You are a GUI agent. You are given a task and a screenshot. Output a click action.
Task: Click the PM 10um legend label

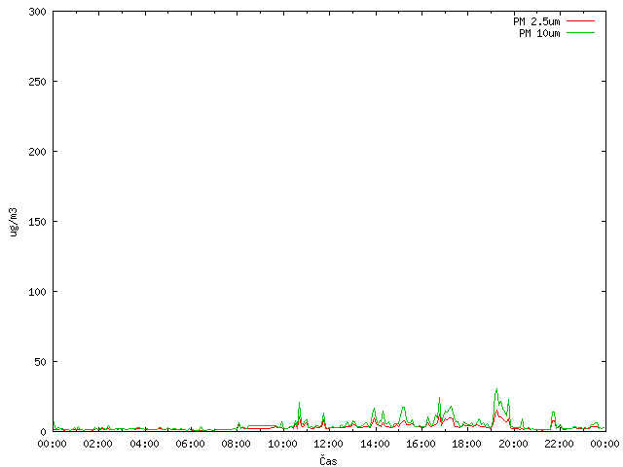click(539, 33)
